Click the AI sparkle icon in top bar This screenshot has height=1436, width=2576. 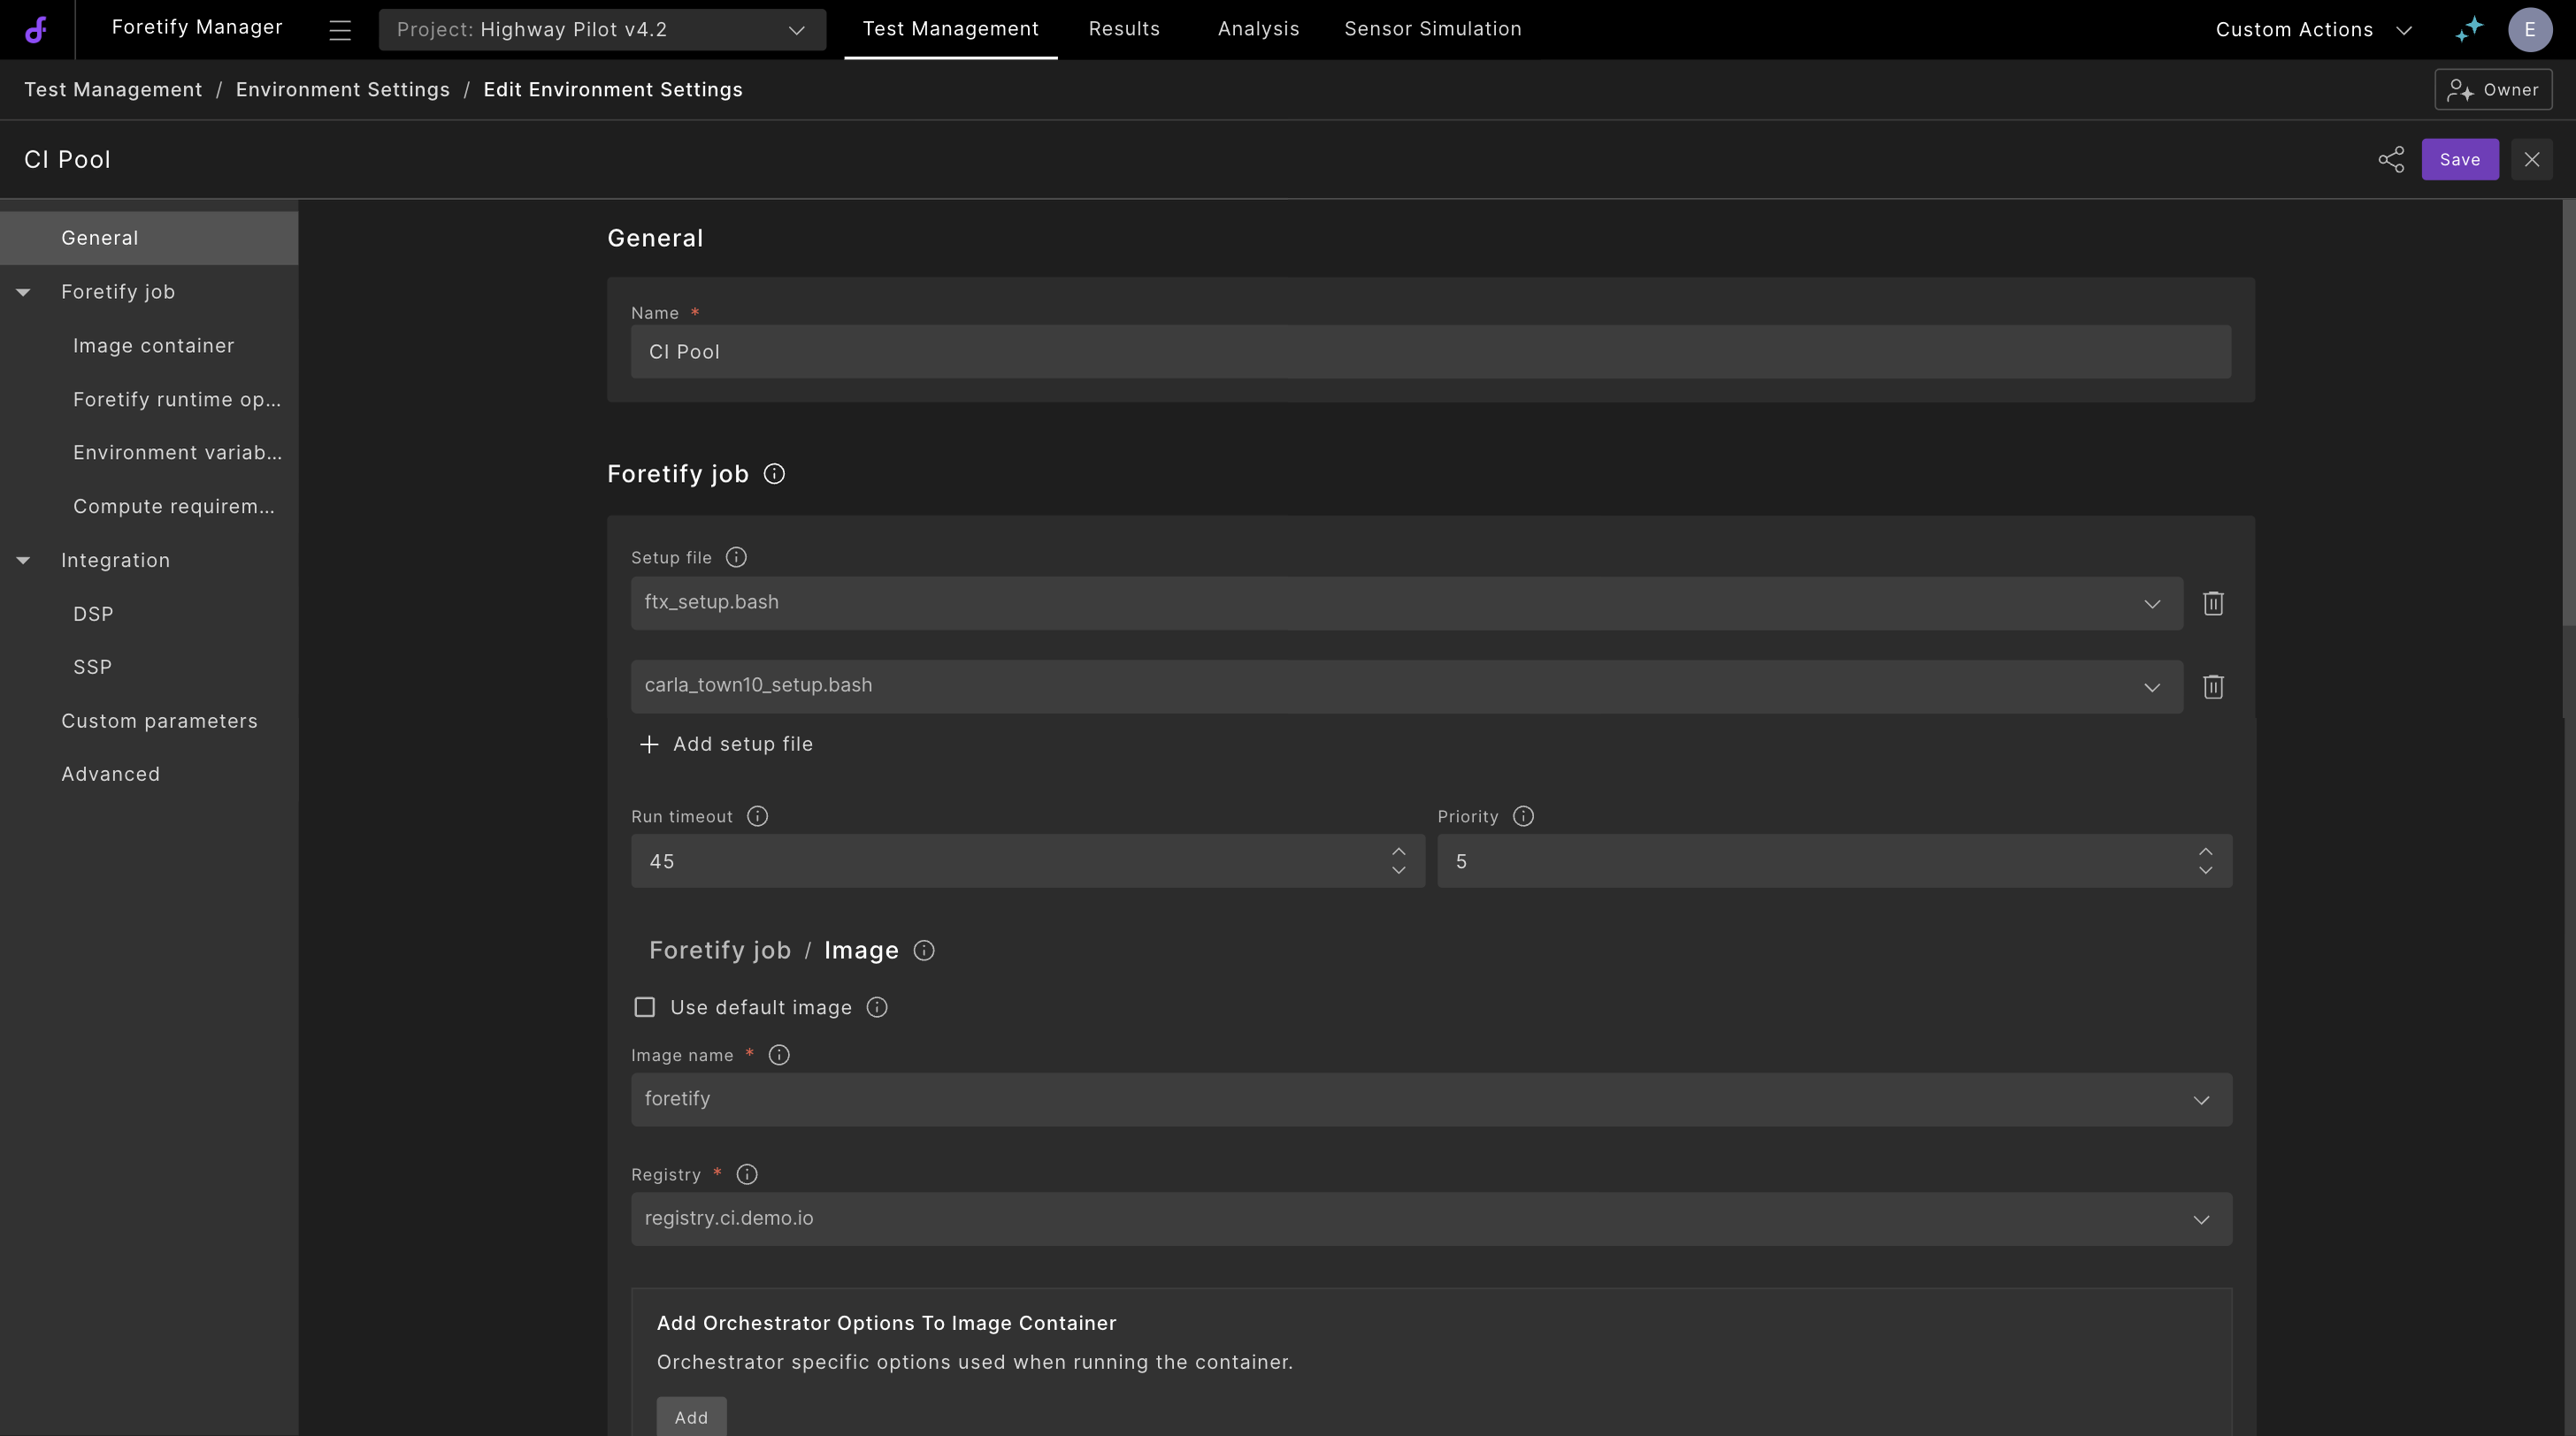click(2468, 29)
